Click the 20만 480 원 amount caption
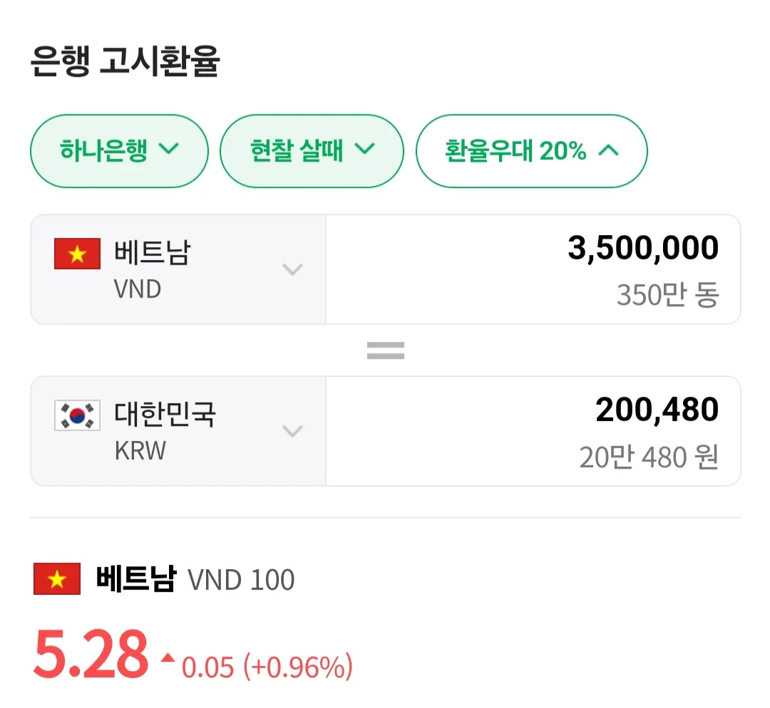This screenshot has width=770, height=708. pyautogui.click(x=649, y=457)
